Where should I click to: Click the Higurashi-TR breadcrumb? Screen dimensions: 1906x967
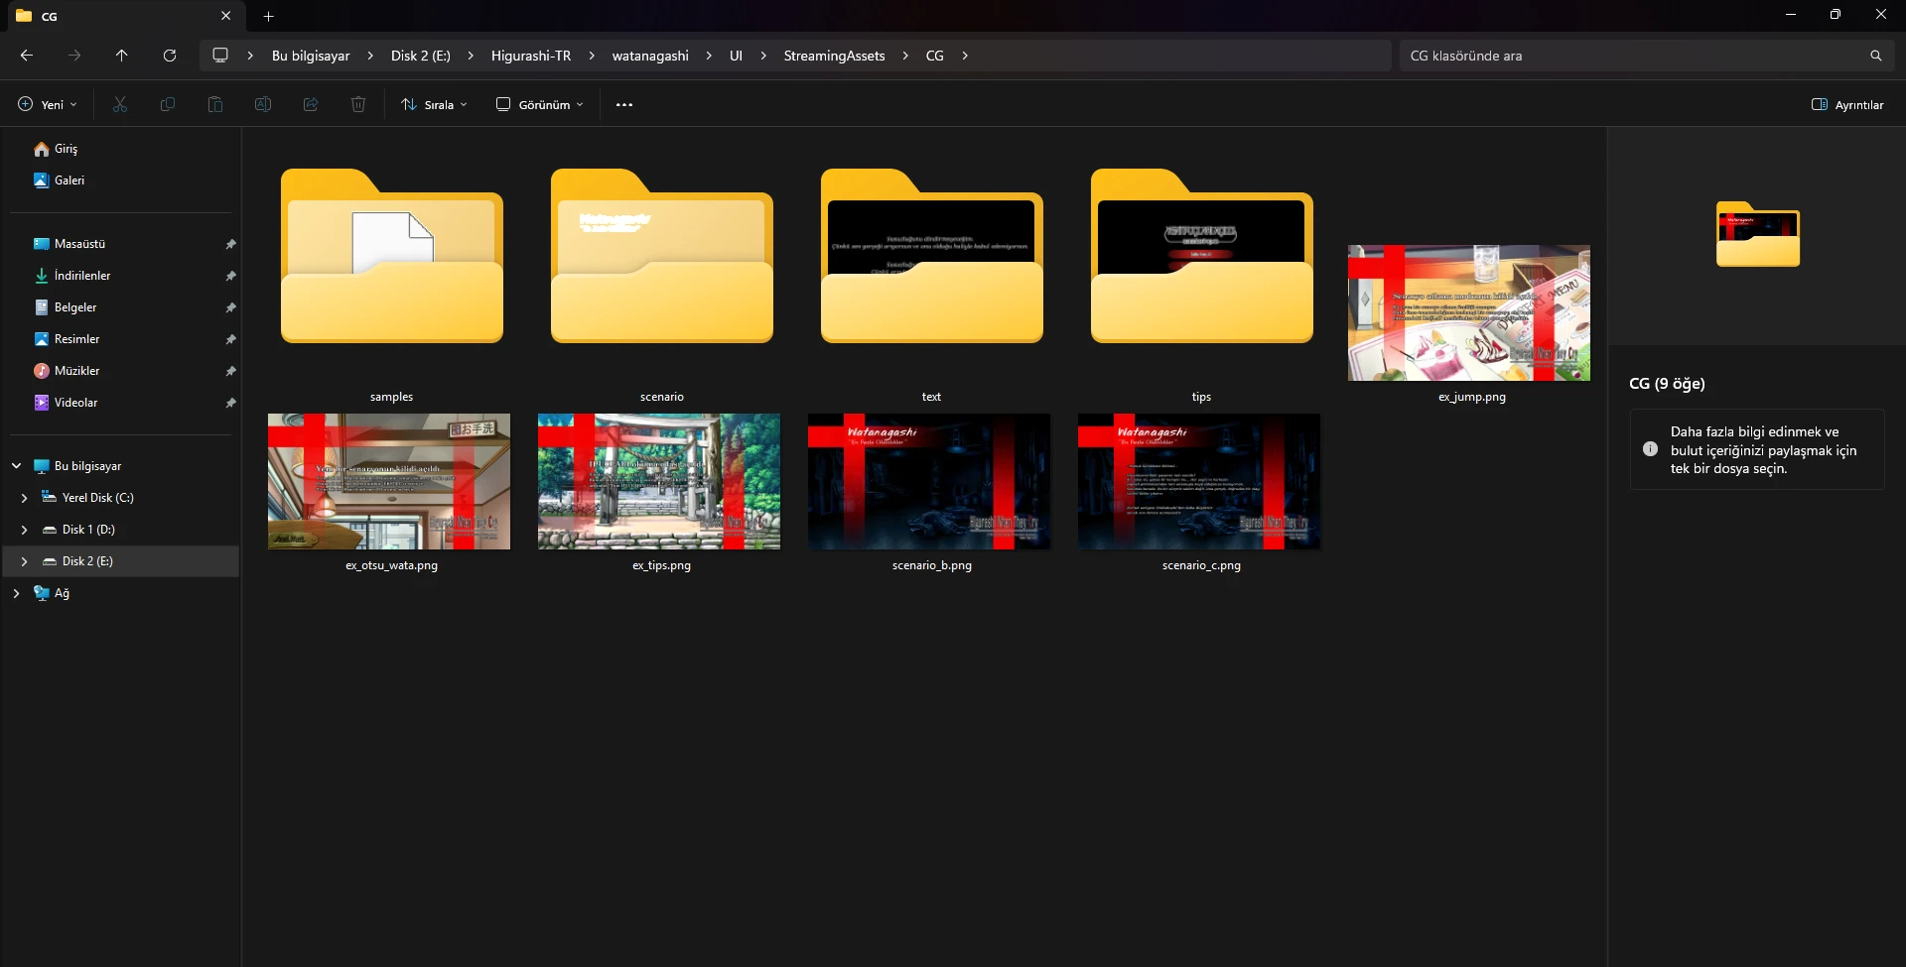pyautogui.click(x=531, y=56)
